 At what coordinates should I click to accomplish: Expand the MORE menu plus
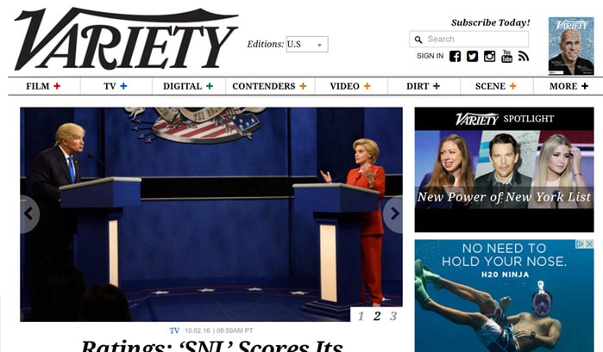tap(585, 86)
